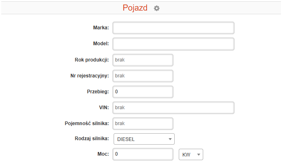Image resolution: width=283 pixels, height=163 pixels.
Task: Click the Nr rejestracyjny input
Action: [143, 76]
